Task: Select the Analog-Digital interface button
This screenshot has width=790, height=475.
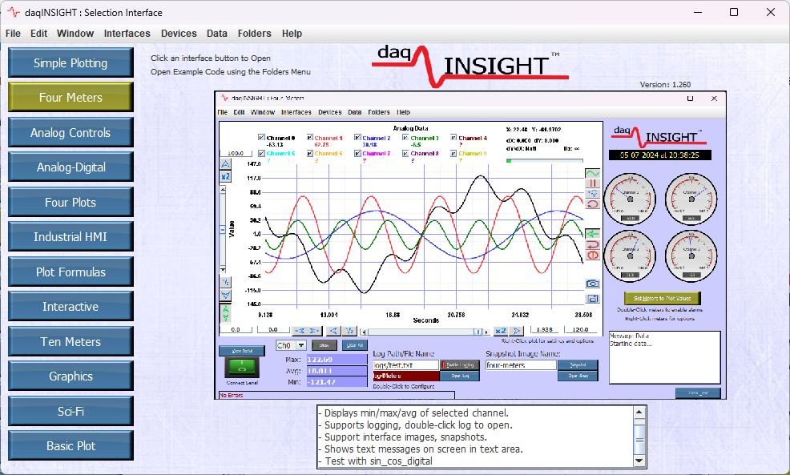Action: [x=71, y=167]
